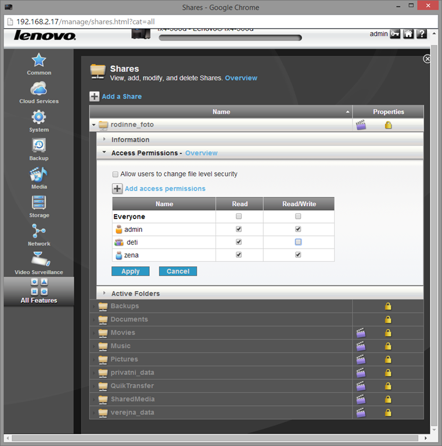Image resolution: width=442 pixels, height=446 pixels.
Task: Click the browser address bar
Action: (221, 21)
